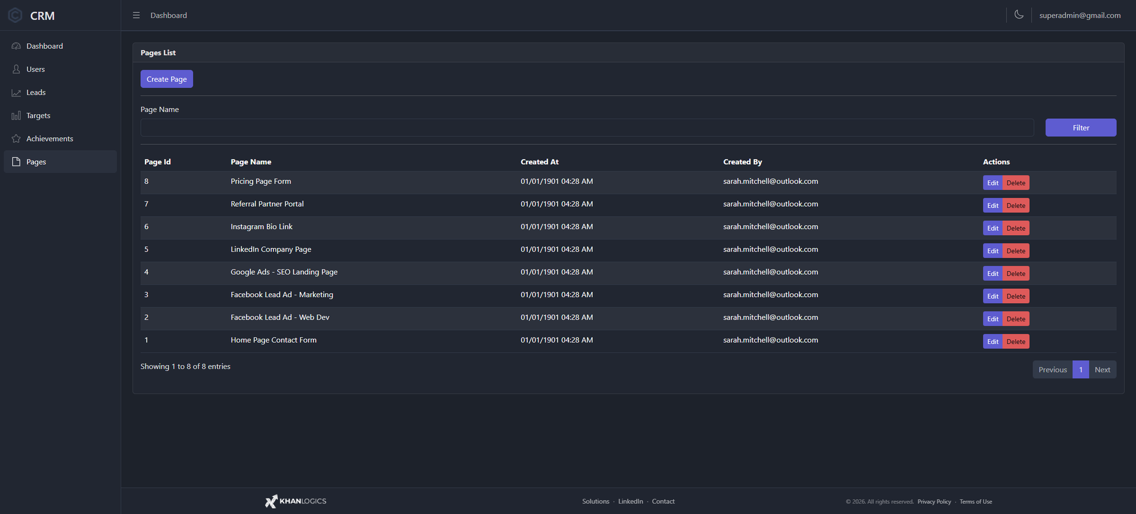Go to the Next pagination page

pos(1102,370)
